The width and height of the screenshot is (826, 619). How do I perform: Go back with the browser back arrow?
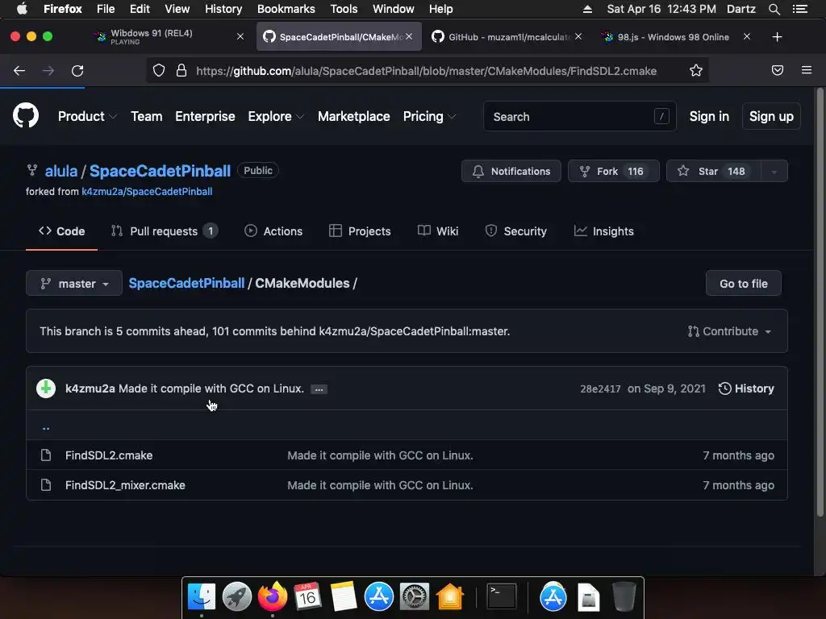[x=19, y=71]
